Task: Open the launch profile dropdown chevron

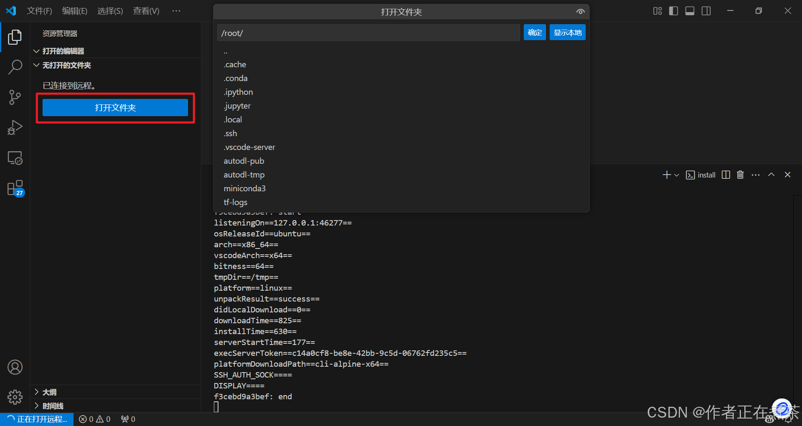Action: coord(677,175)
